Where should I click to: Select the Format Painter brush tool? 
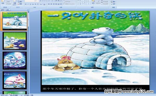(x=8, y=4)
